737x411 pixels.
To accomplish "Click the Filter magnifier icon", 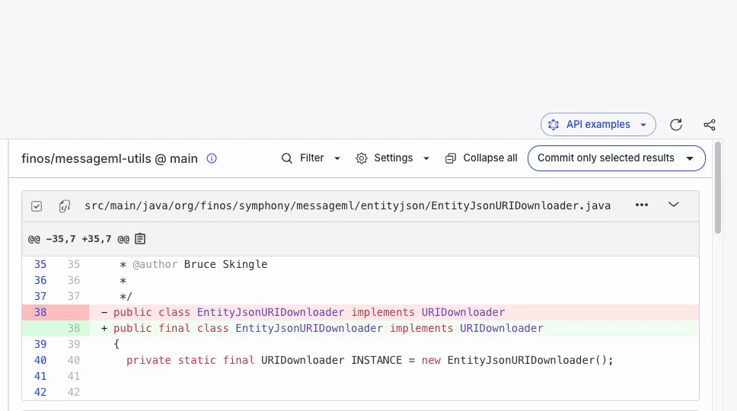I will coord(287,158).
